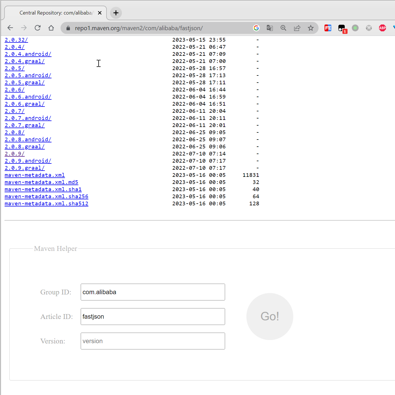The image size is (395, 395).
Task: Open the 2.0.7.graal/ directory
Action: [24, 125]
